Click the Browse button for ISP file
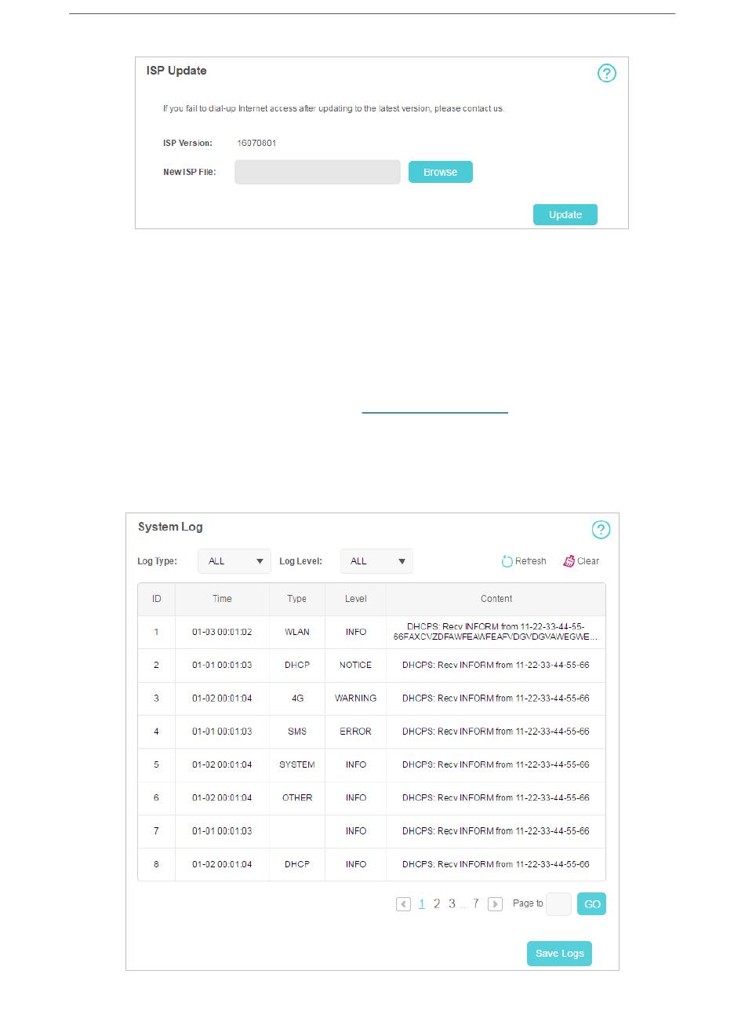 pyautogui.click(x=441, y=172)
